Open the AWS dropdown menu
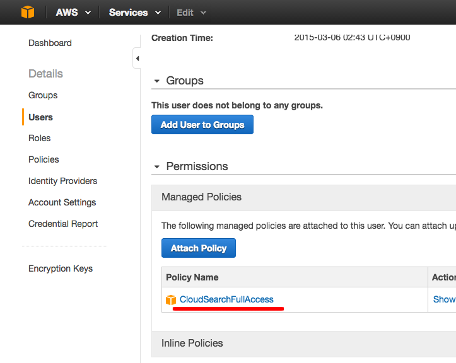The height and width of the screenshot is (363, 456). click(x=73, y=13)
